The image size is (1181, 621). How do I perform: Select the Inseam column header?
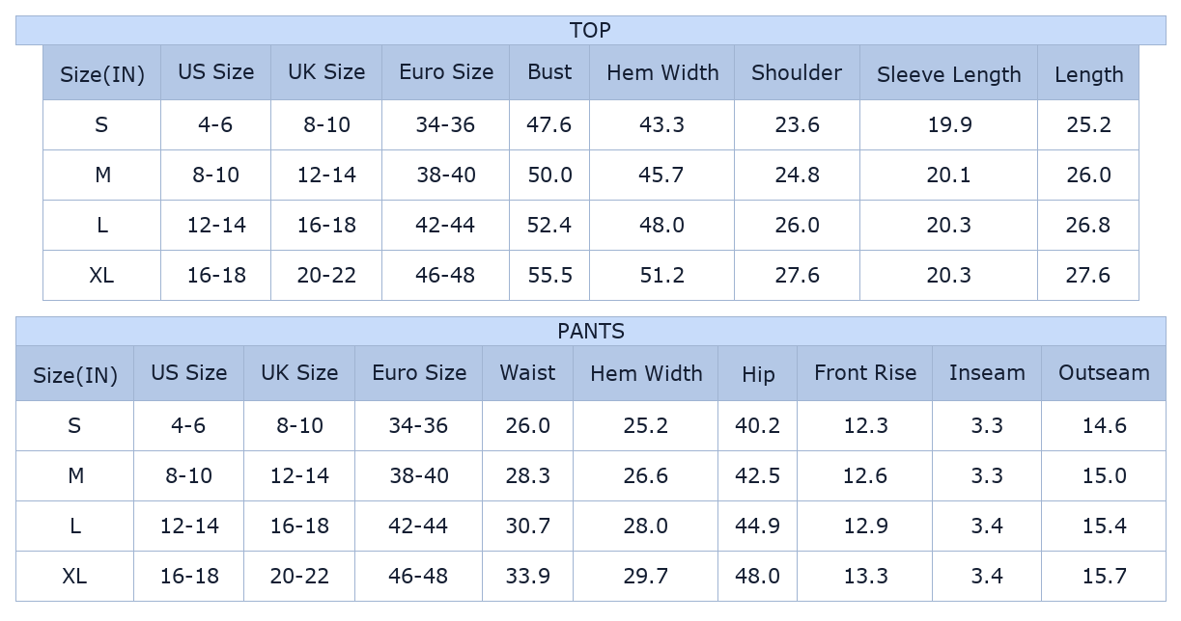coord(987,373)
